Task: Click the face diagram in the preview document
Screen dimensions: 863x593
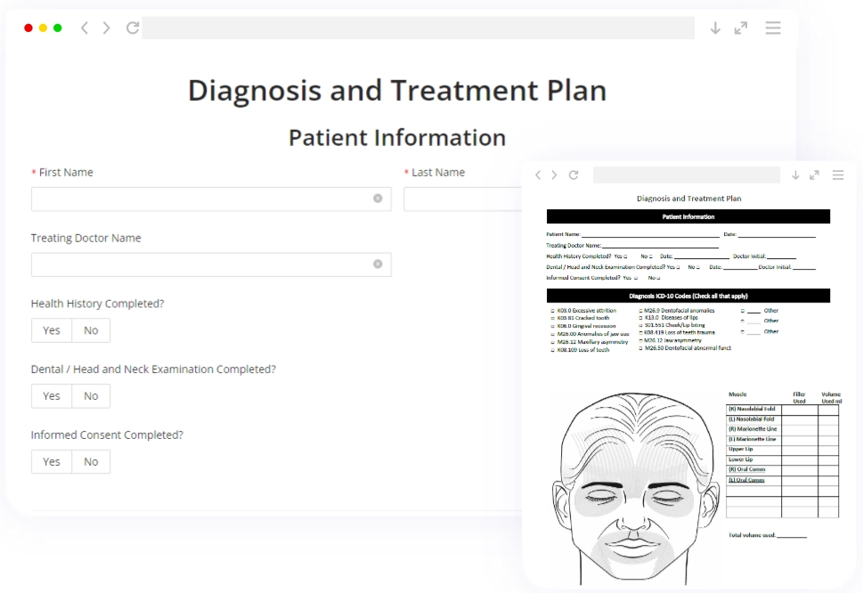Action: [x=636, y=488]
